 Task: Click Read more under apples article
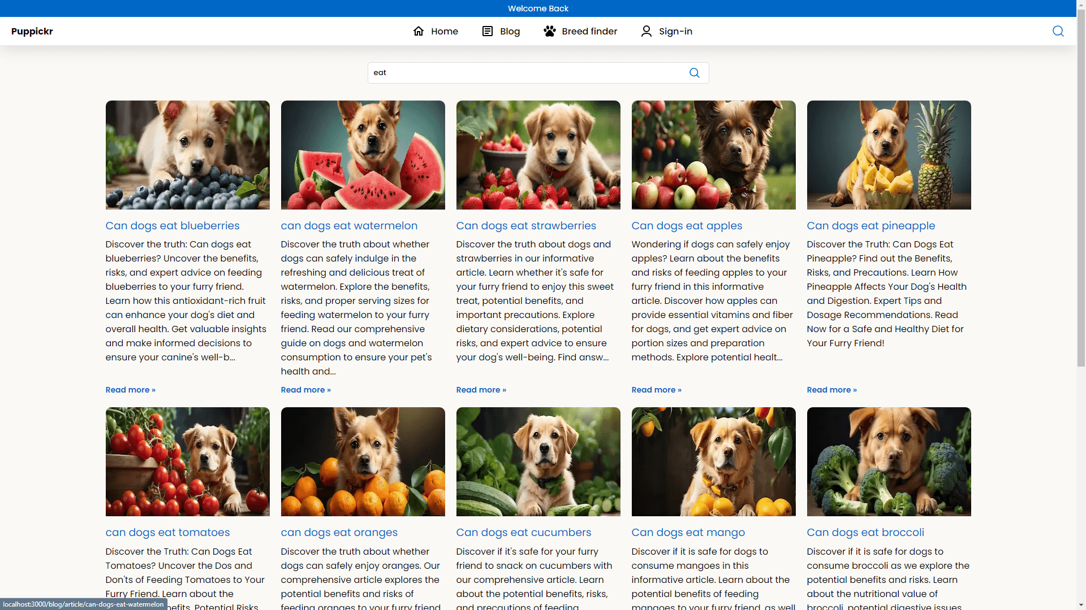click(x=656, y=390)
